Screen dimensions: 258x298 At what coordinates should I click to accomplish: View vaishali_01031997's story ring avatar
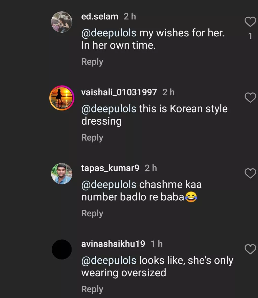(x=62, y=98)
